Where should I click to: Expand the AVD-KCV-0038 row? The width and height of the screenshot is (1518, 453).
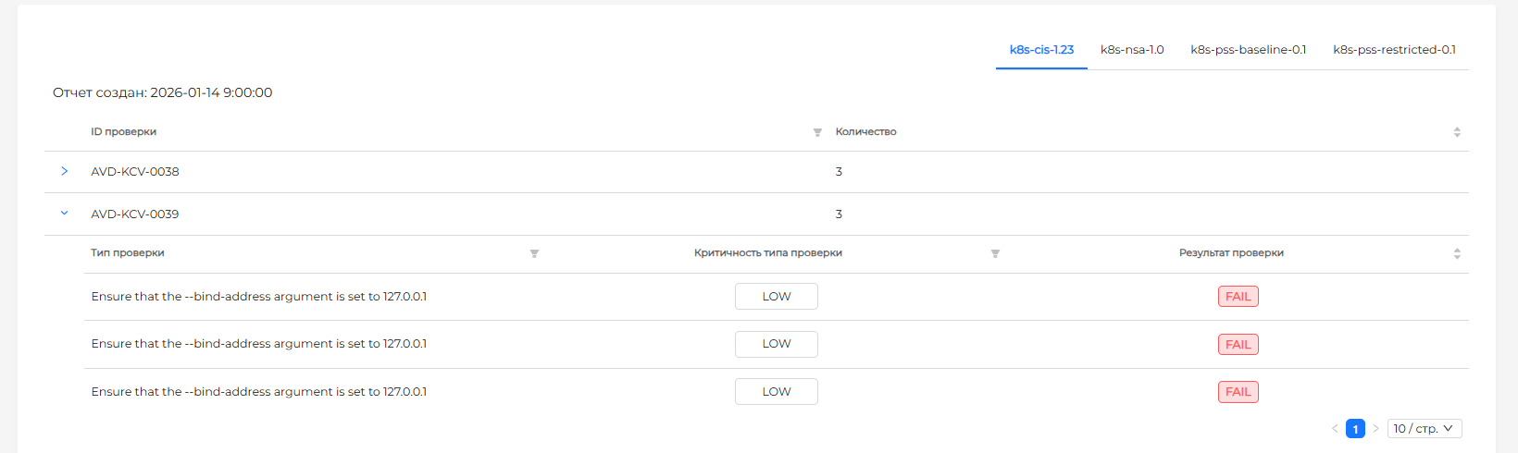(64, 171)
